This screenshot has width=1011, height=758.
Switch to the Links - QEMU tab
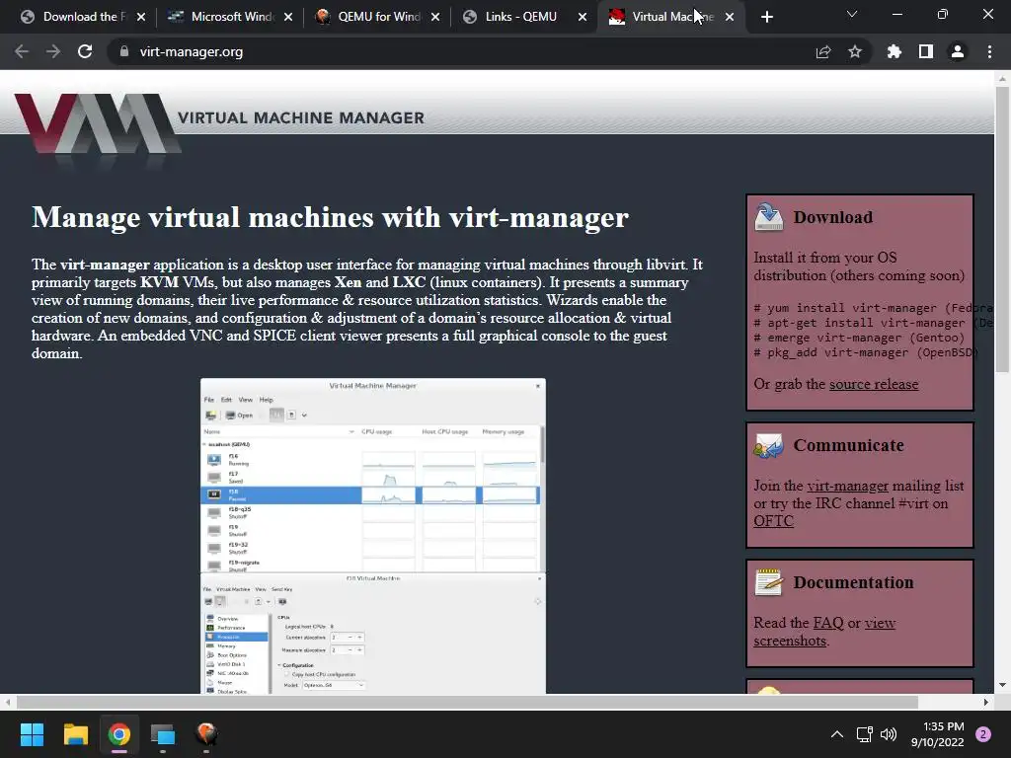point(524,17)
